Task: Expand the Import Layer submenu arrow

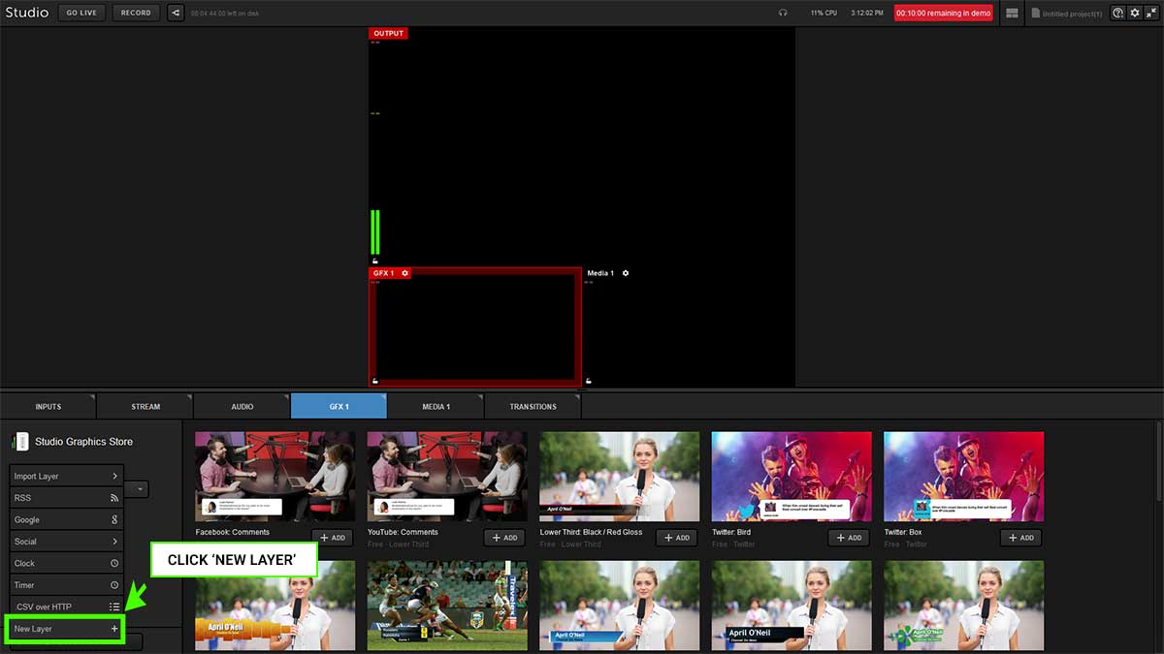Action: 114,476
